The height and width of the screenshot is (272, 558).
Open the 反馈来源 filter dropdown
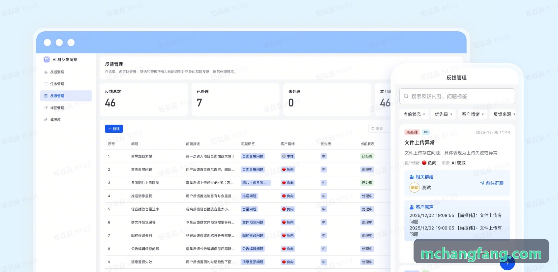pyautogui.click(x=503, y=114)
